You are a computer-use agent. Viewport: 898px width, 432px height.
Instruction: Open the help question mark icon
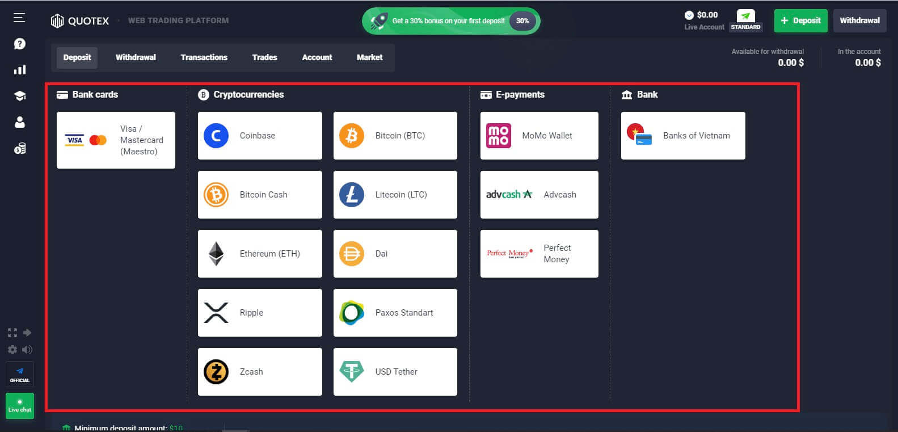point(20,44)
